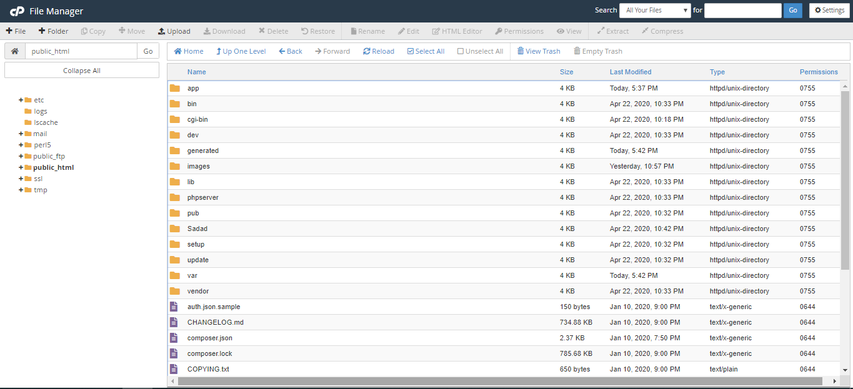Expand the mail folder tree node
The height and width of the screenshot is (389, 853).
point(21,134)
